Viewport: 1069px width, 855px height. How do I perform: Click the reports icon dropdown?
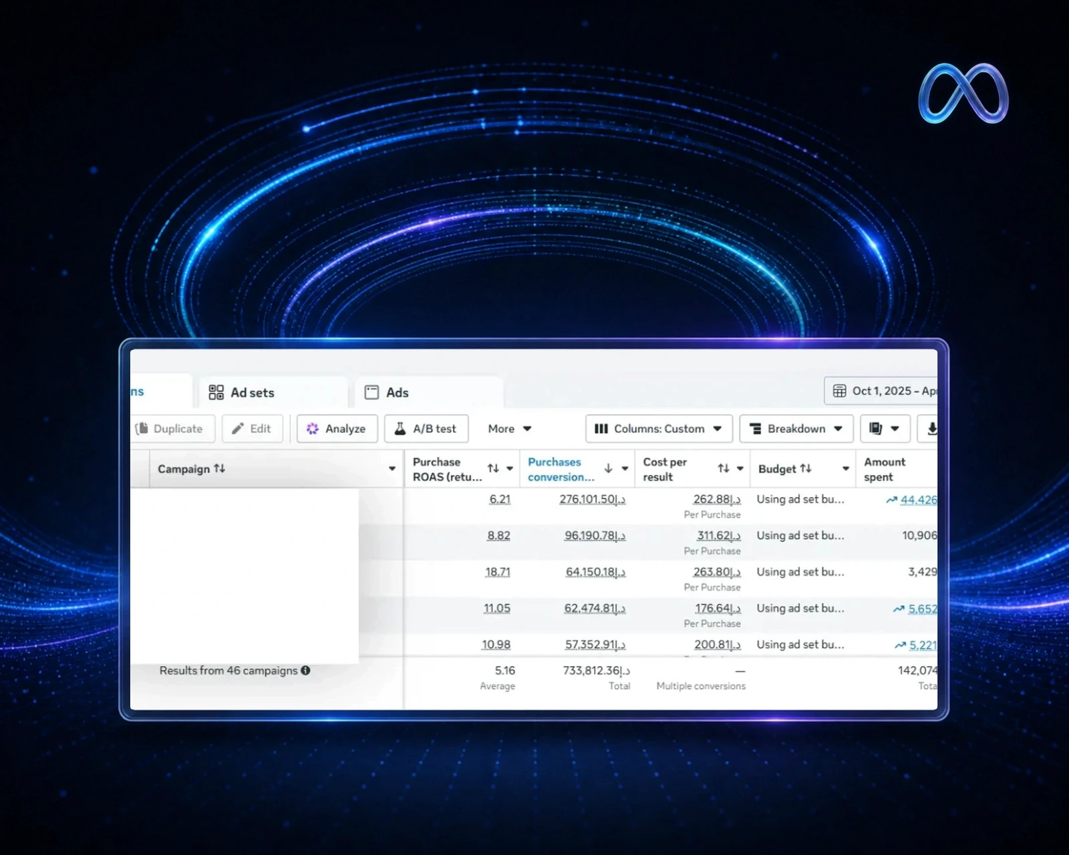click(x=885, y=429)
